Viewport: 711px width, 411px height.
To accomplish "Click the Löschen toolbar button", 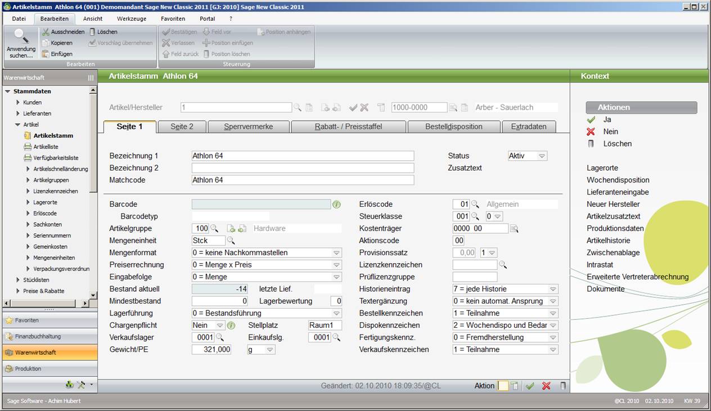I will pos(103,32).
